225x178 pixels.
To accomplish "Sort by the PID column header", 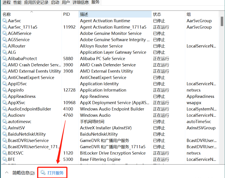I will (66, 14).
